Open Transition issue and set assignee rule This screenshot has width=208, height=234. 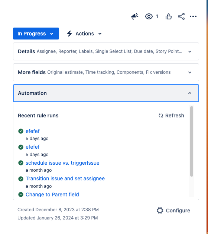[65, 178]
